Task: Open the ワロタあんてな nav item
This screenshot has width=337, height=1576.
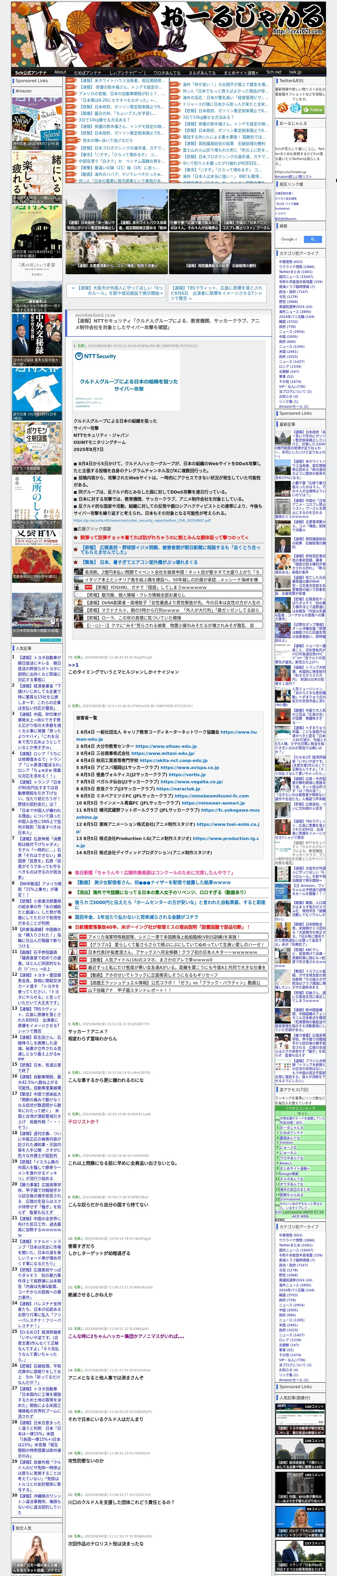Action: pyautogui.click(x=167, y=72)
